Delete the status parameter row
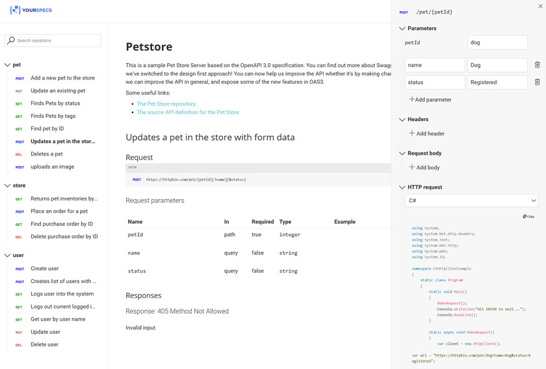This screenshot has width=546, height=369. pyautogui.click(x=537, y=82)
